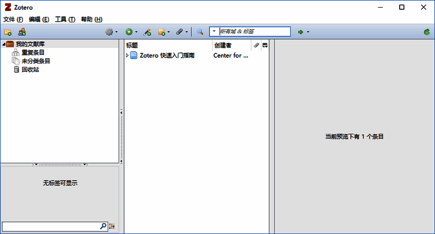The width and height of the screenshot is (435, 234).
Task: Click the New Group icon
Action: 22,32
